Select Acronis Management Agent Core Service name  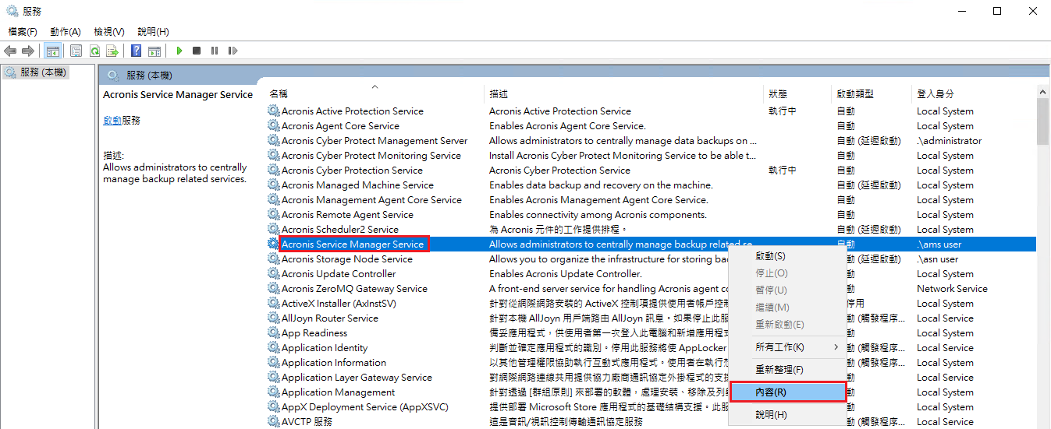click(371, 199)
